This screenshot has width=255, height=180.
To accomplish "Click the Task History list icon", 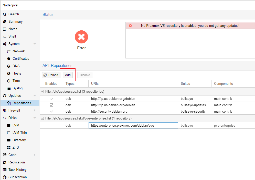I will (x=5, y=170).
